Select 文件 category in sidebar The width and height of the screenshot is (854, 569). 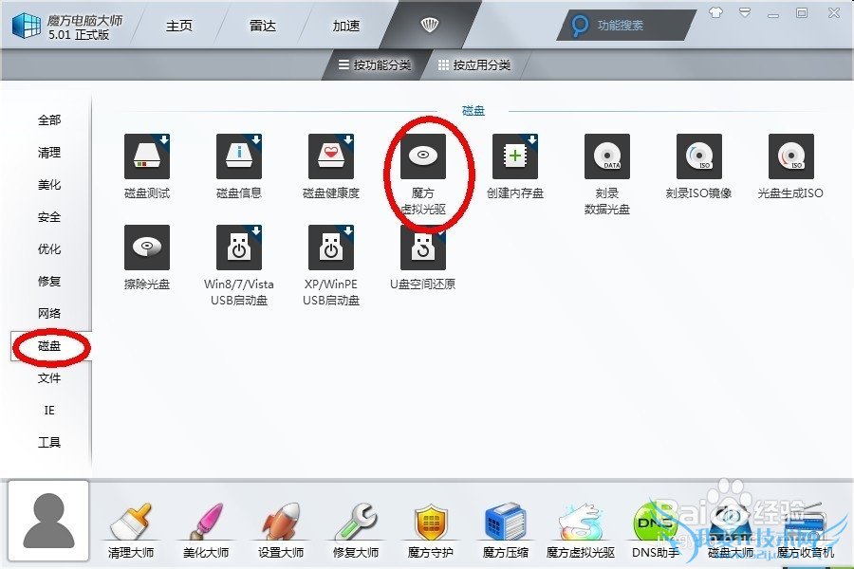pyautogui.click(x=49, y=377)
